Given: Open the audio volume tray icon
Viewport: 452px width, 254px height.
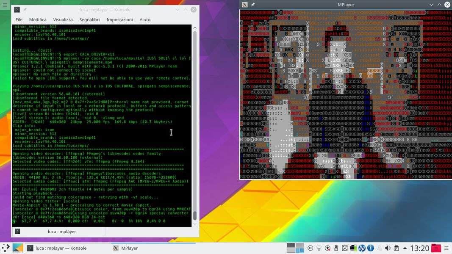Looking at the screenshot, I should [x=388, y=248].
